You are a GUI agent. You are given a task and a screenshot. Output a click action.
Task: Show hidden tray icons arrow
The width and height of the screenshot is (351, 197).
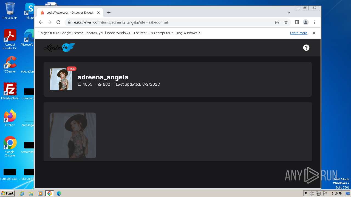coord(306,193)
